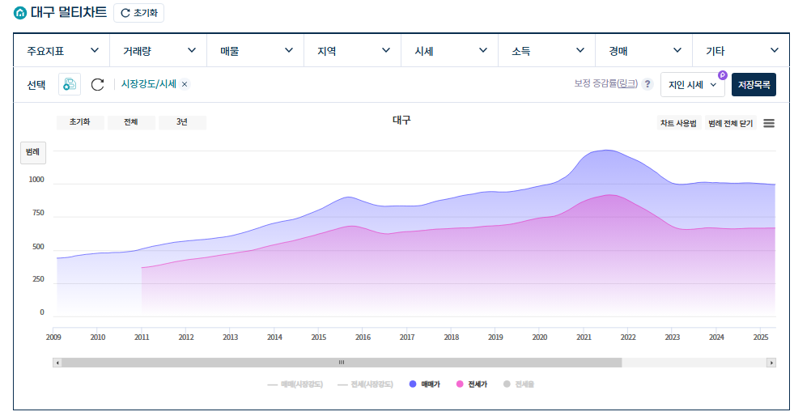The height and width of the screenshot is (416, 794).
Task: Click the 2015 x-axis label
Action: click(319, 337)
